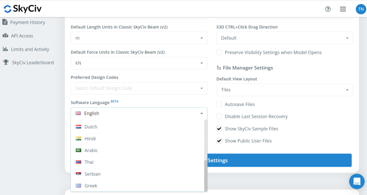Pick Greek as software language
This screenshot has height=195, width=367.
137,186
